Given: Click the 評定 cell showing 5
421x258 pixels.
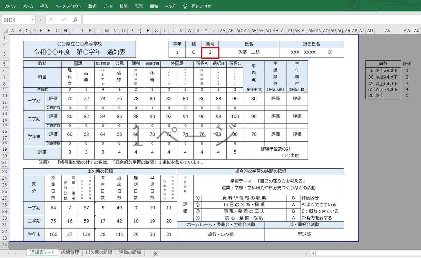Looking at the screenshot, I should [235, 152].
